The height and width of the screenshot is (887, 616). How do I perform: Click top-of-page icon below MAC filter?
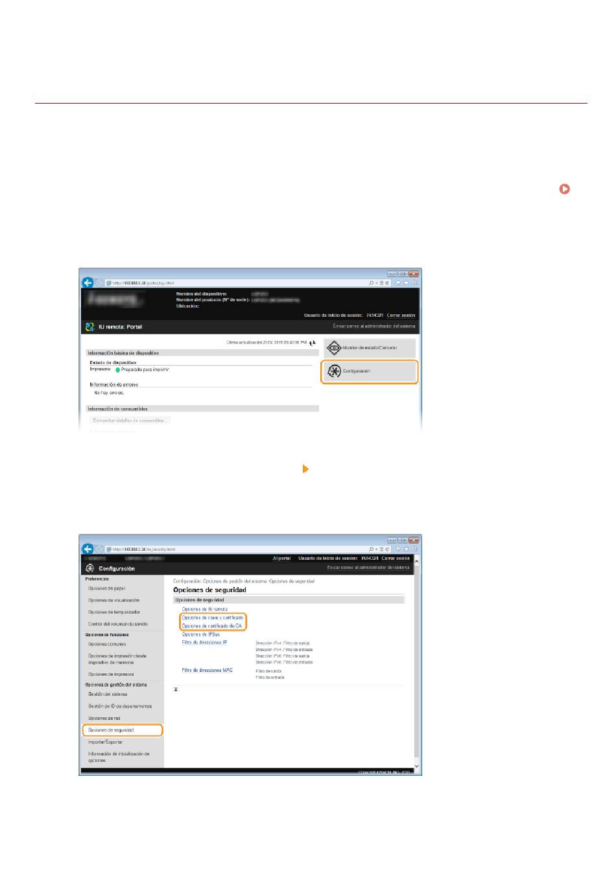pyautogui.click(x=176, y=689)
